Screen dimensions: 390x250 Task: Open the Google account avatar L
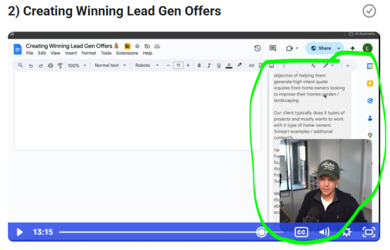tap(367, 48)
